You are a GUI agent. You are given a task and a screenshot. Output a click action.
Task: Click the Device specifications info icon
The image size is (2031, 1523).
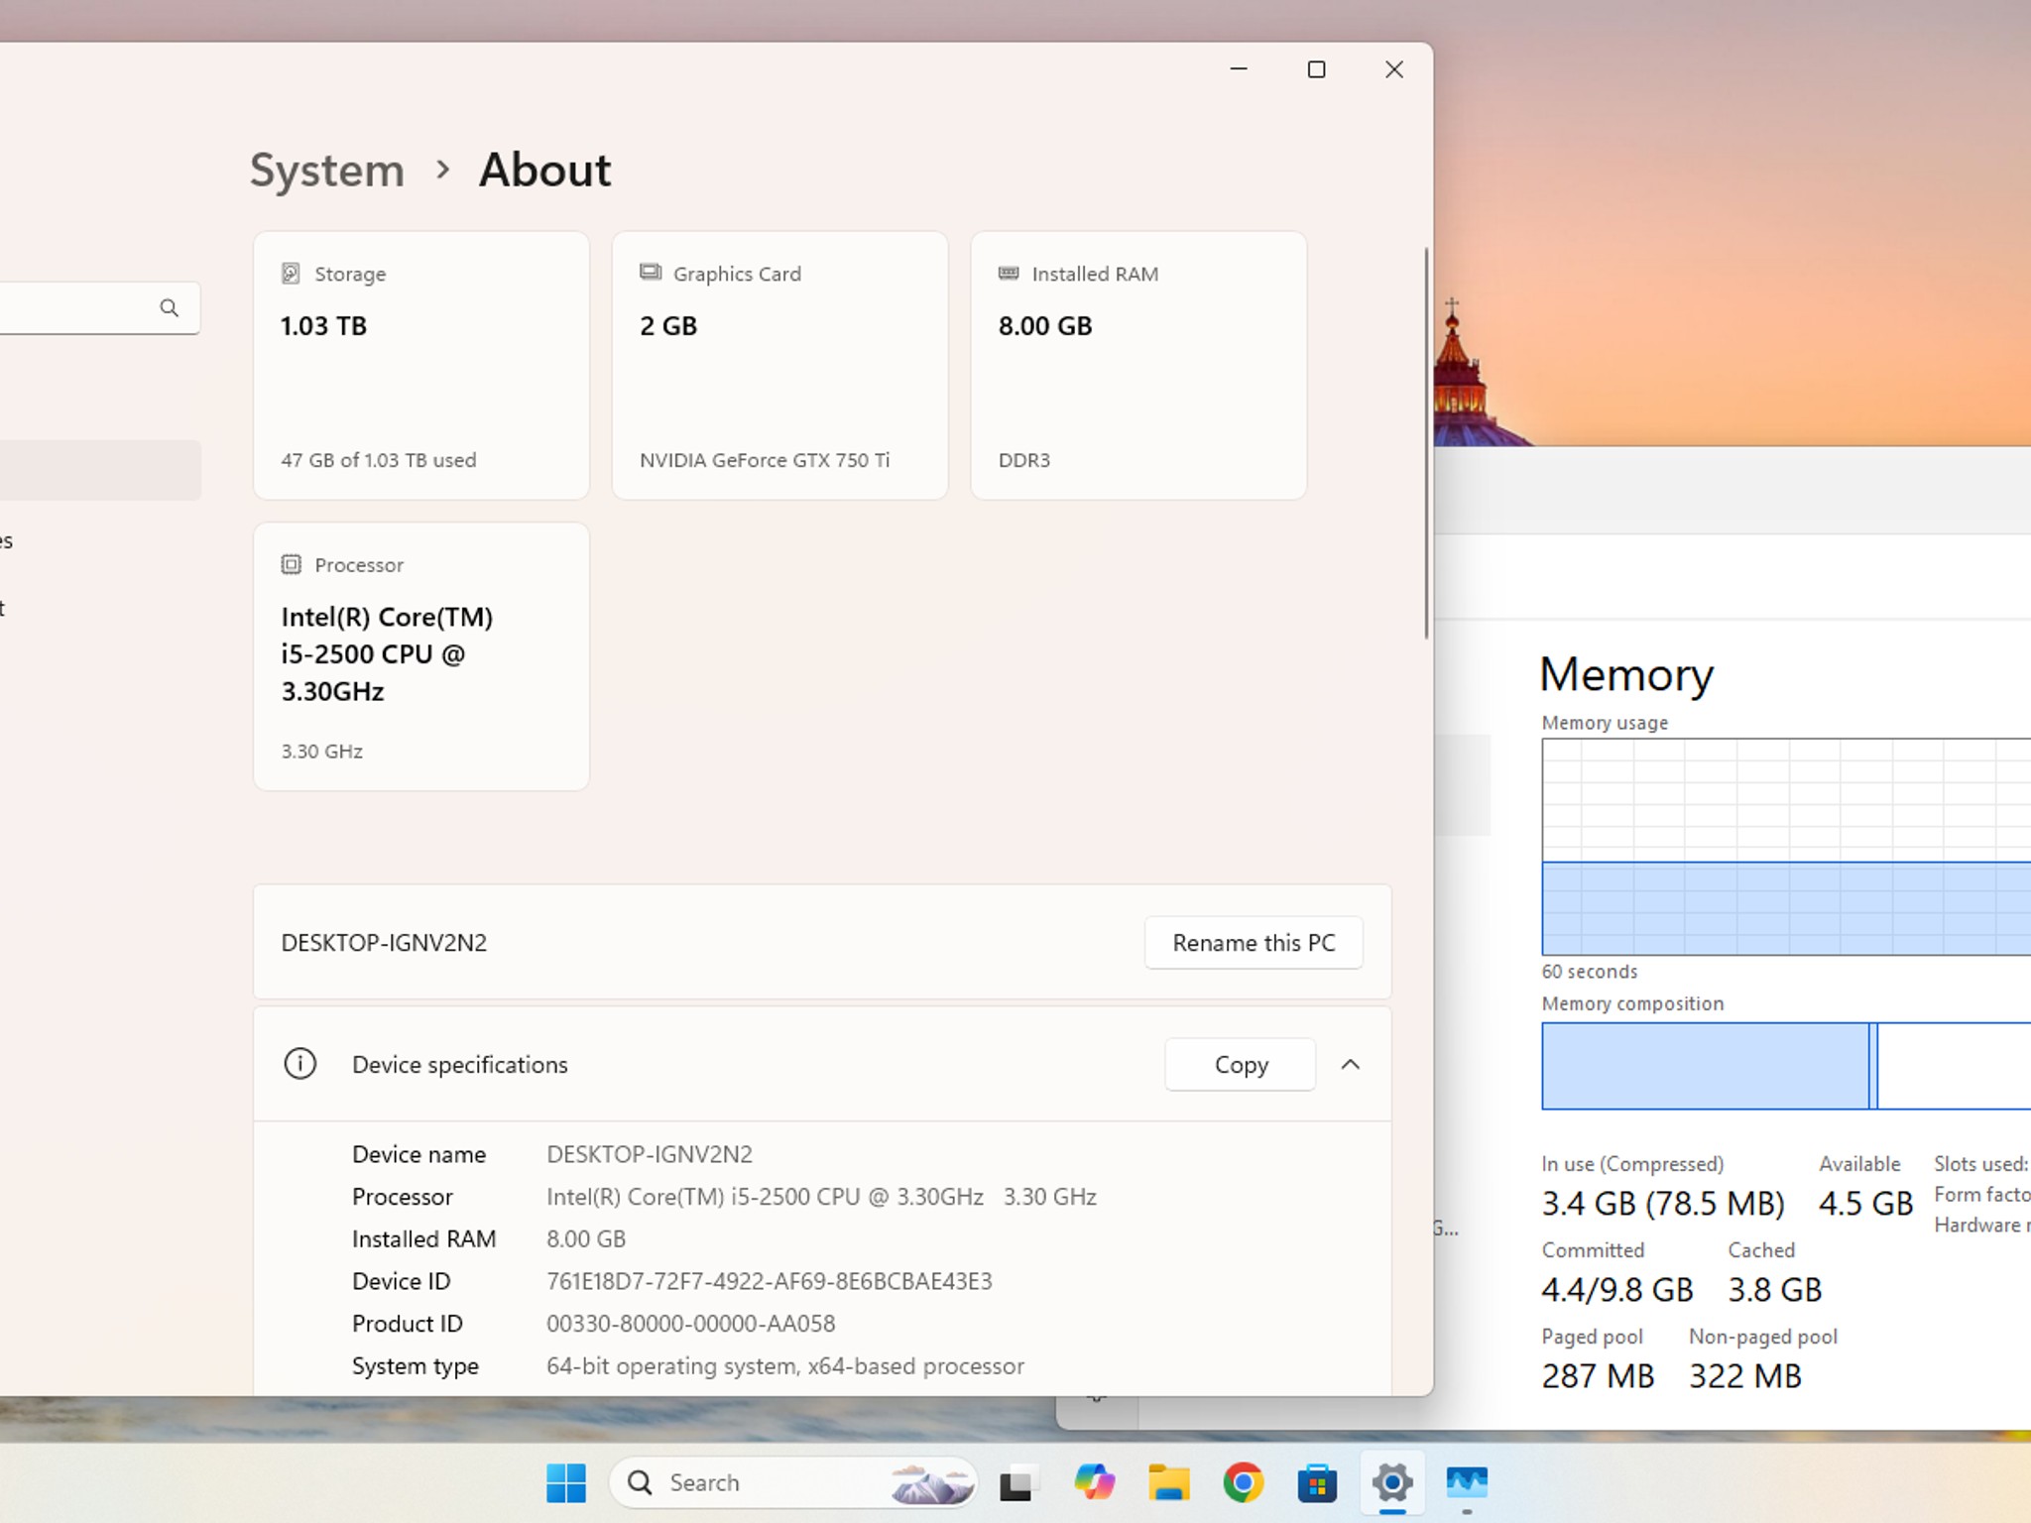point(300,1064)
